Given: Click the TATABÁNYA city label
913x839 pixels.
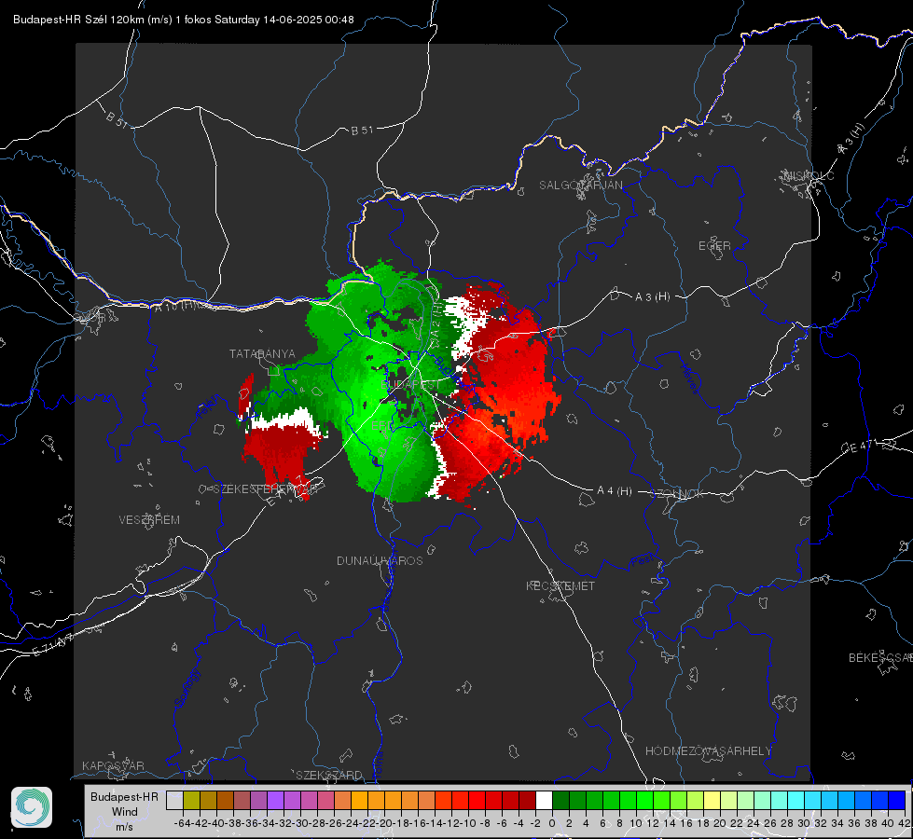Looking at the screenshot, I should 262,354.
